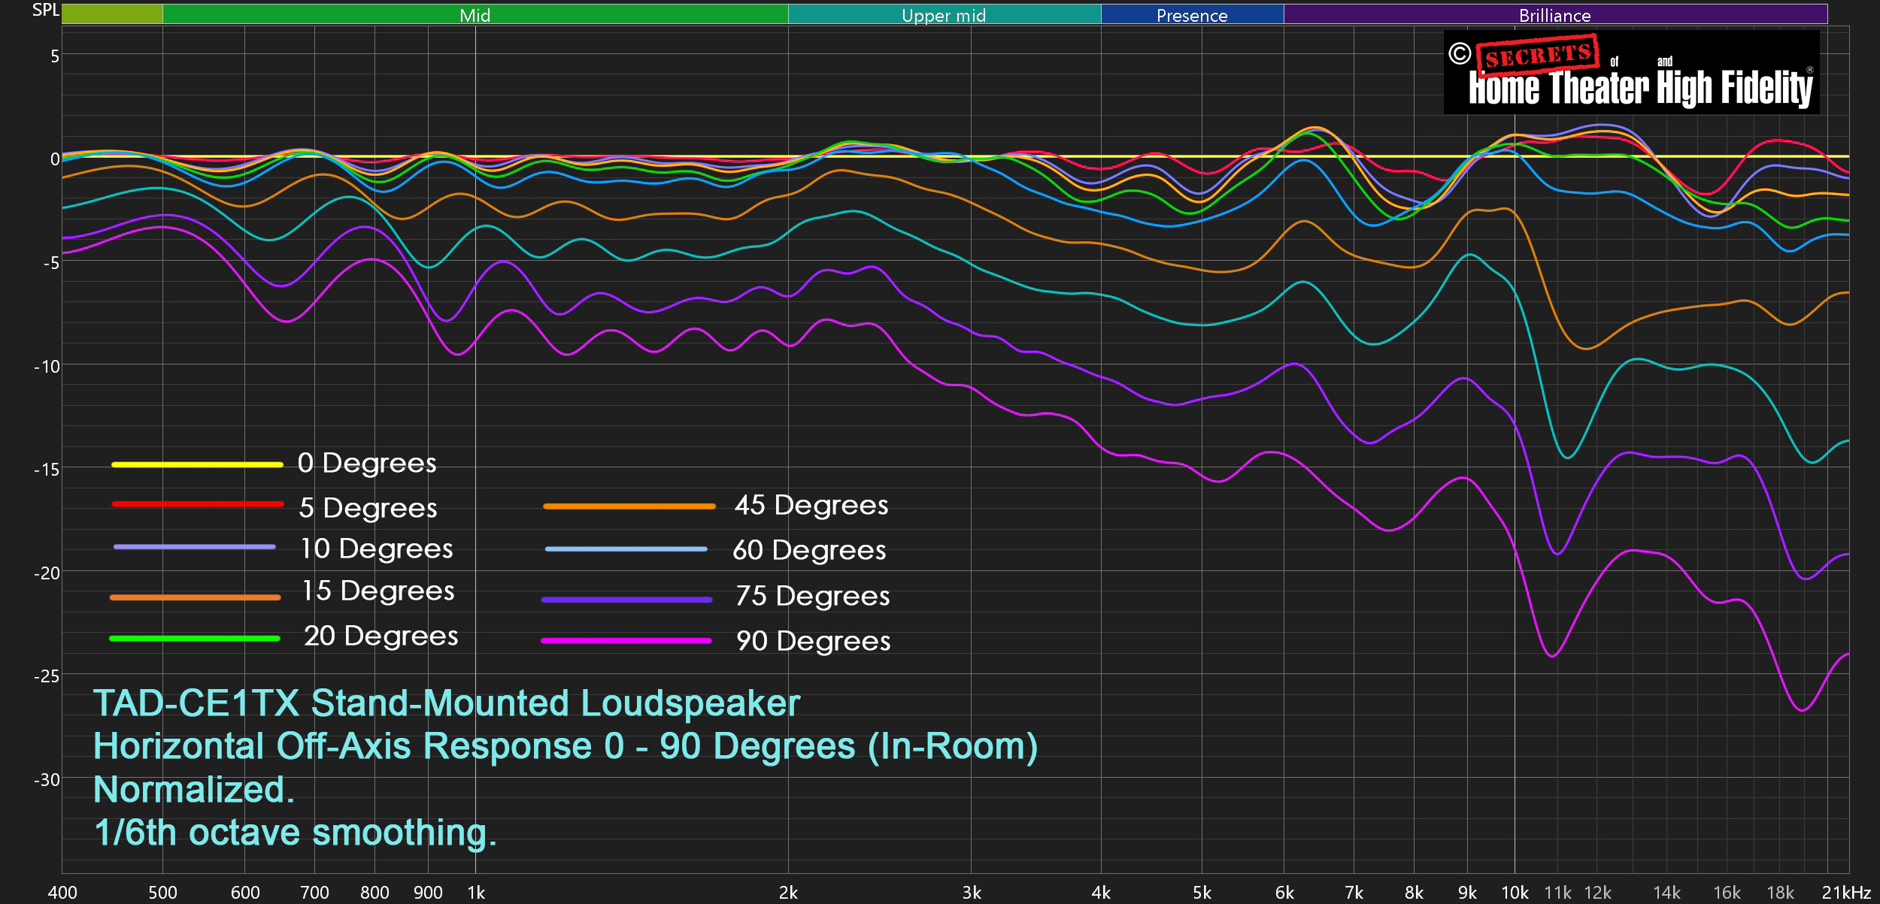Viewport: 1880px width, 904px height.
Task: Click the SPL axis label
Action: tap(45, 10)
